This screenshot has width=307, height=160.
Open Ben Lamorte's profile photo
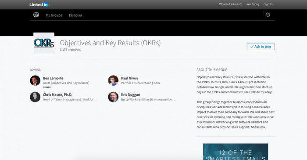point(35,80)
